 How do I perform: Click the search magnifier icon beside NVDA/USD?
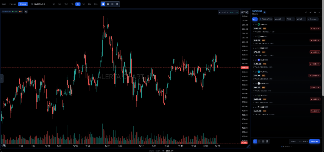tap(32, 4)
